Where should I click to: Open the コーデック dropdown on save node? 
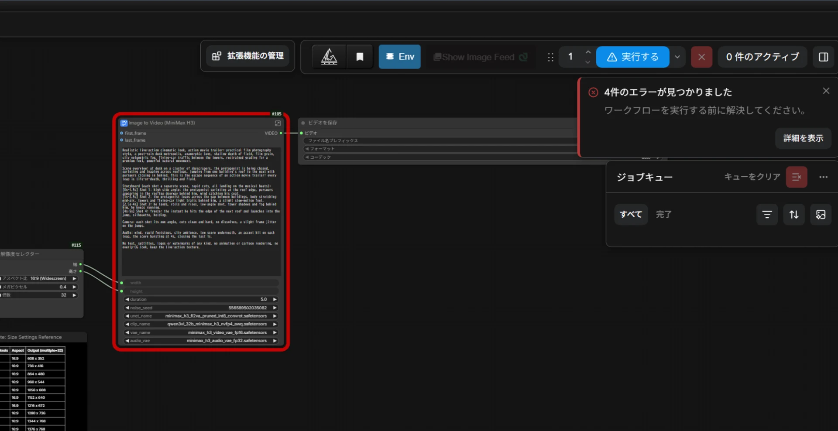440,157
